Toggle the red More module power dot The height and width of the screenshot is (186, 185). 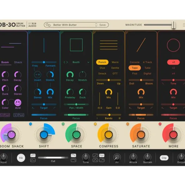[x=160, y=124]
